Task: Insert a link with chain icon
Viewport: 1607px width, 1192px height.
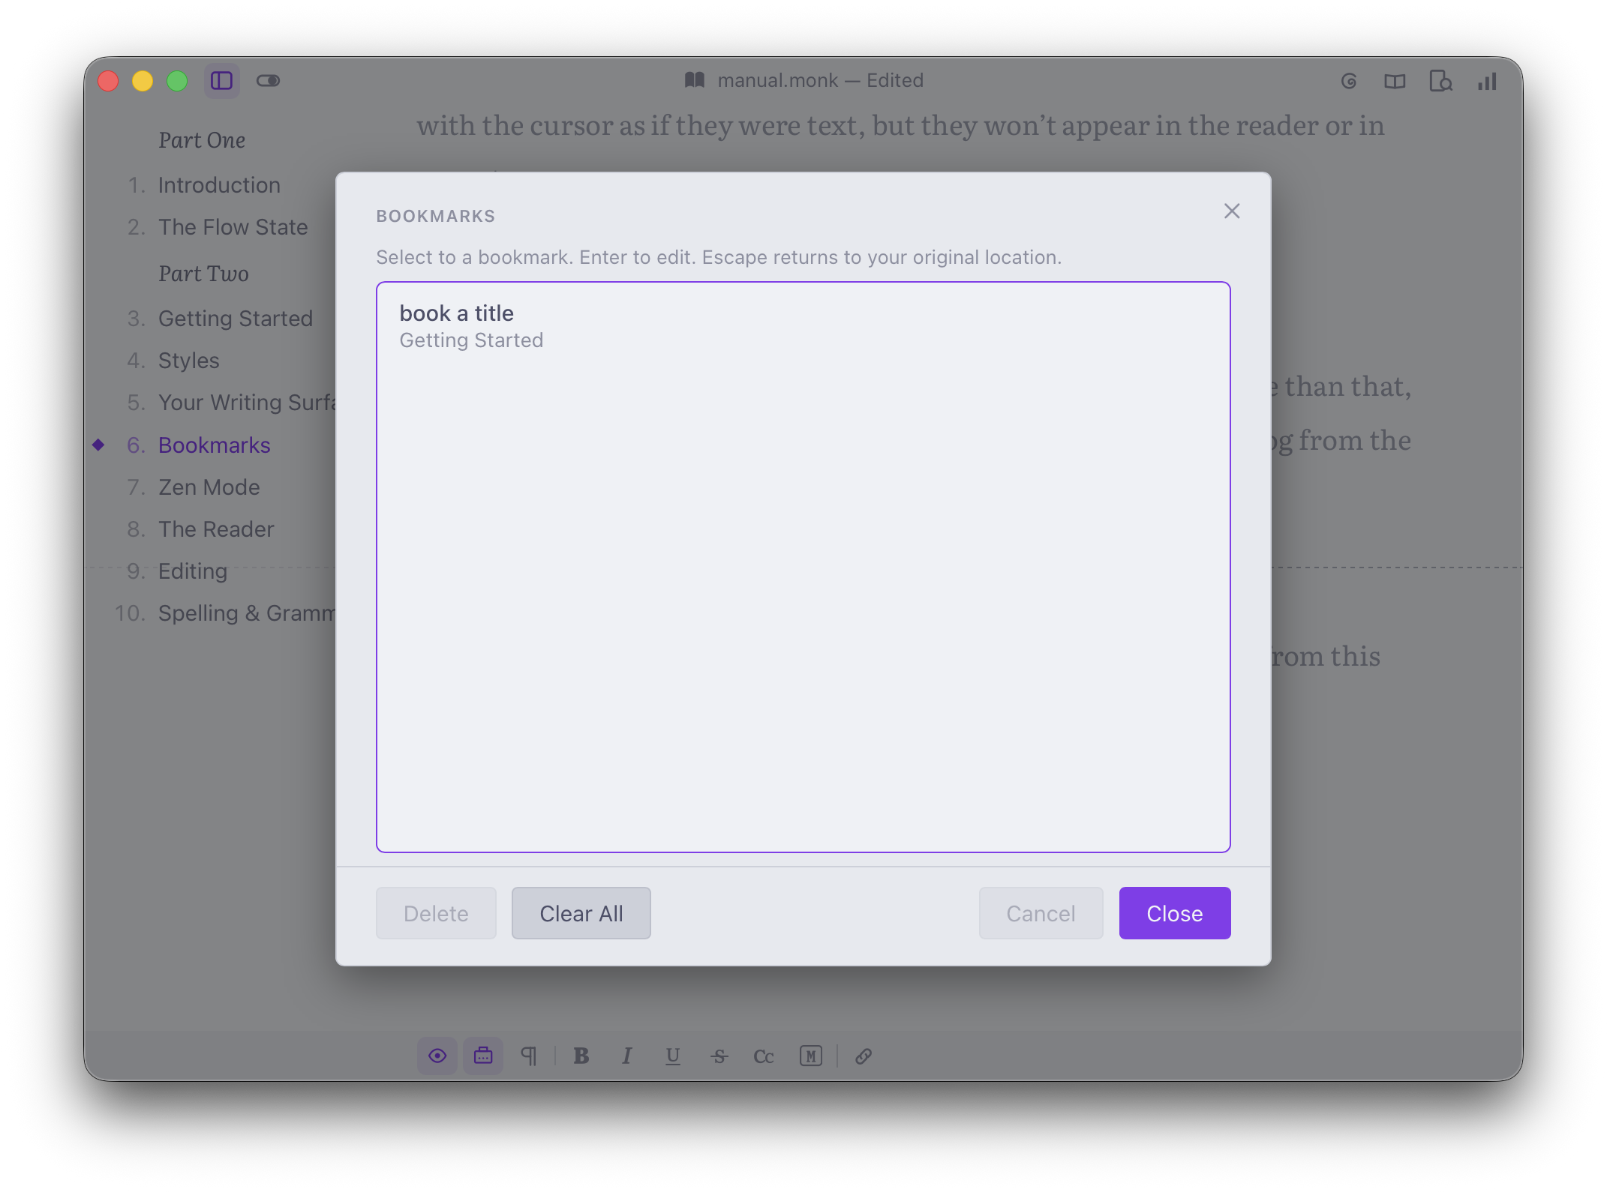Action: (864, 1056)
